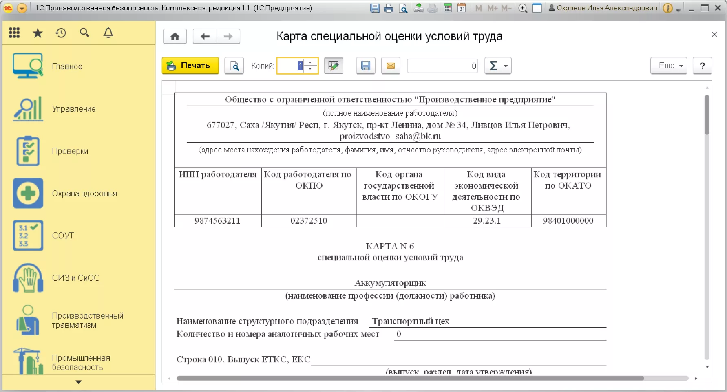Click 1C logo icon in title bar

(8, 8)
